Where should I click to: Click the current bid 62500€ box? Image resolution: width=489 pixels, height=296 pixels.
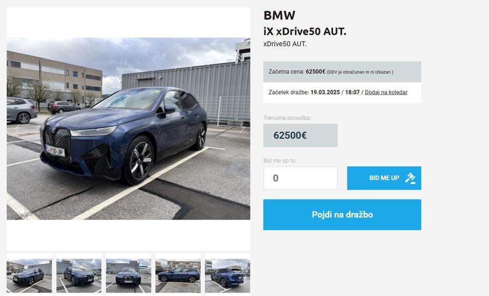click(x=300, y=136)
